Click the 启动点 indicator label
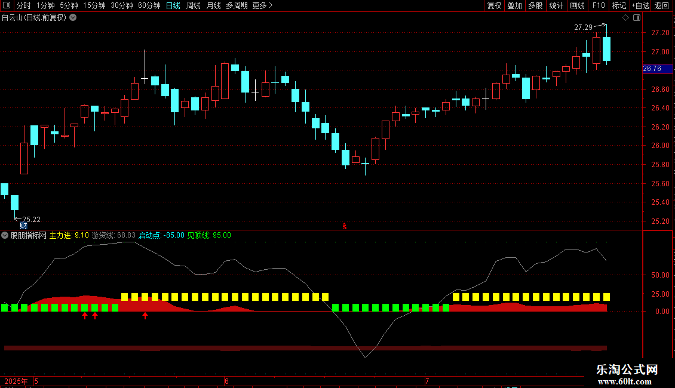The height and width of the screenshot is (388, 675). (161, 235)
